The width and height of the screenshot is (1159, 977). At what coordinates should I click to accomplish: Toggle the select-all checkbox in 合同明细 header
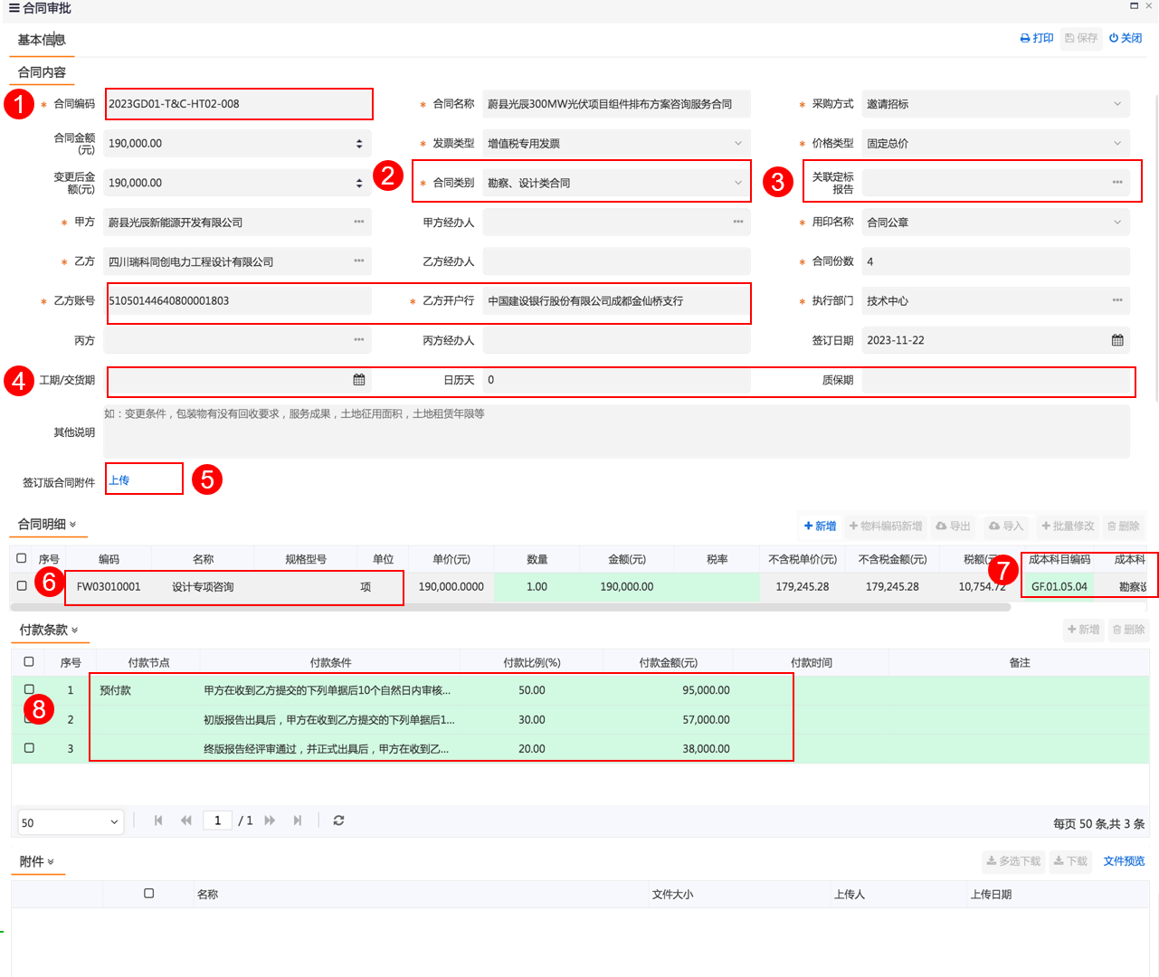pos(22,558)
